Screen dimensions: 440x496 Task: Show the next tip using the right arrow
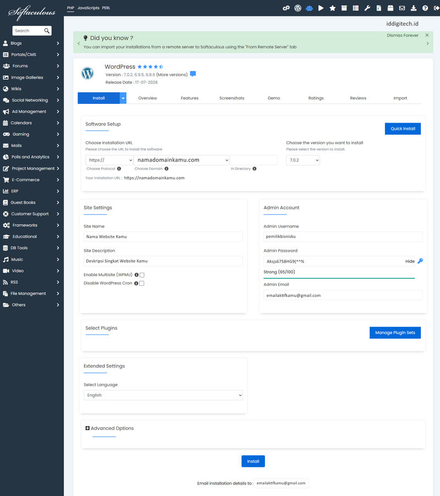click(x=428, y=43)
